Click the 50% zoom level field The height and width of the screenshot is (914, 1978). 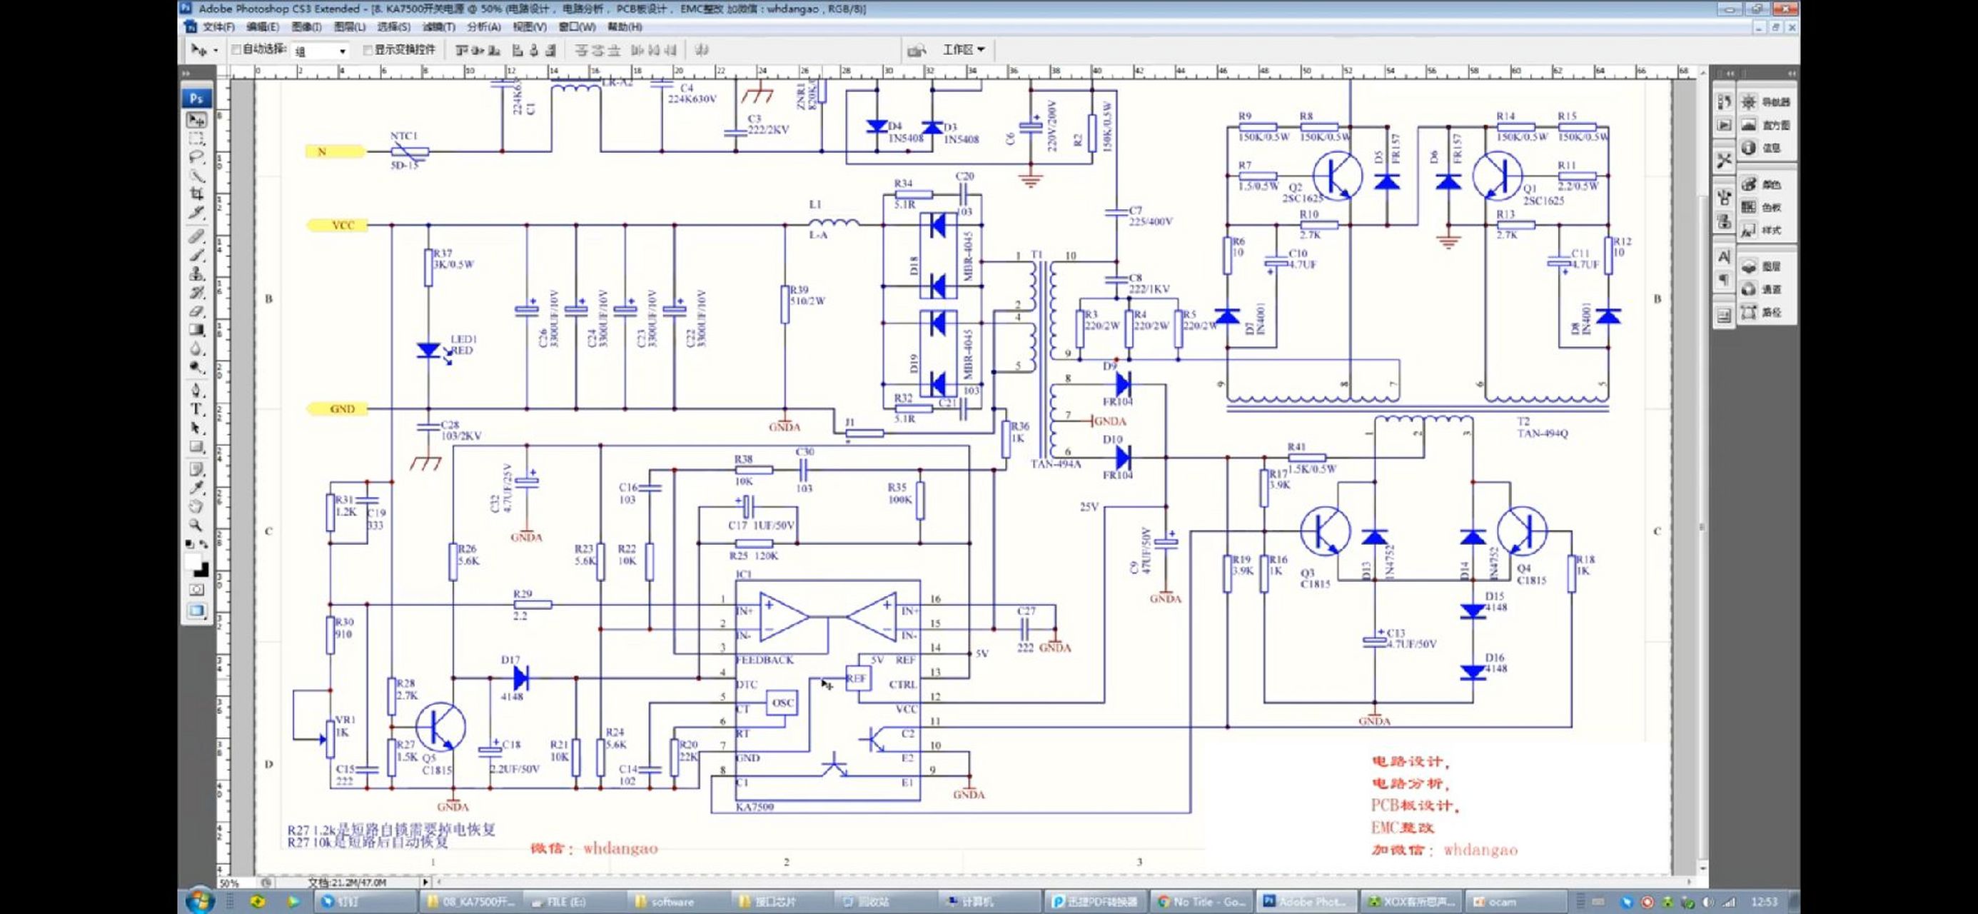click(x=236, y=883)
